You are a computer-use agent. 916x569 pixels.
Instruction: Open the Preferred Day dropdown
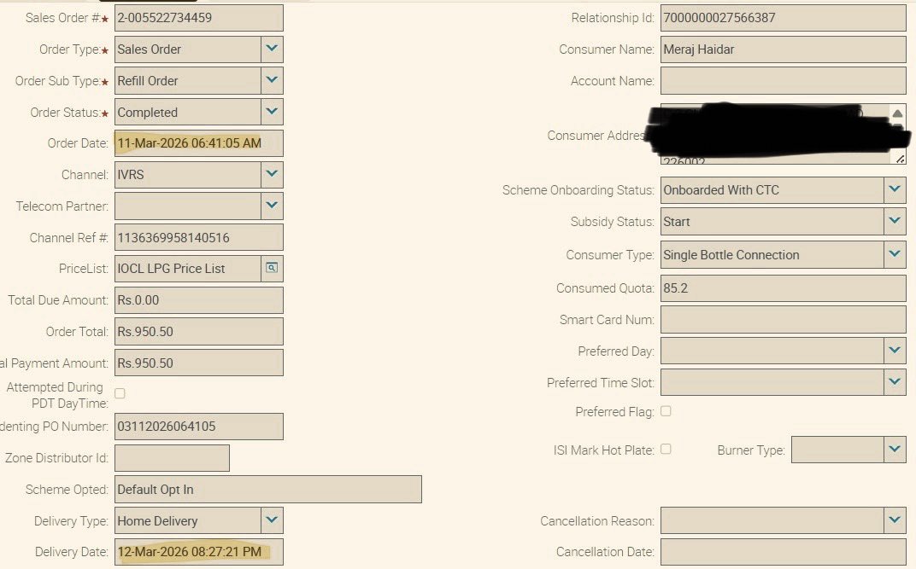coord(895,351)
